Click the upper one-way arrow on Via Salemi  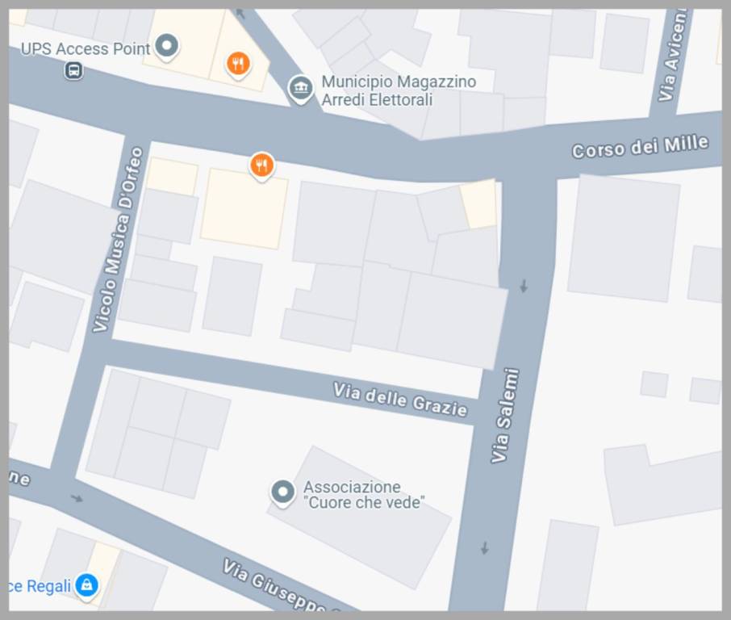[x=524, y=286]
